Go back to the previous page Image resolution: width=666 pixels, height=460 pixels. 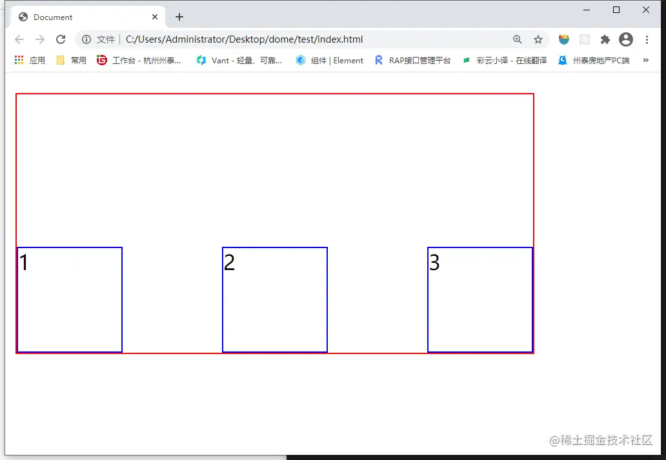point(19,39)
